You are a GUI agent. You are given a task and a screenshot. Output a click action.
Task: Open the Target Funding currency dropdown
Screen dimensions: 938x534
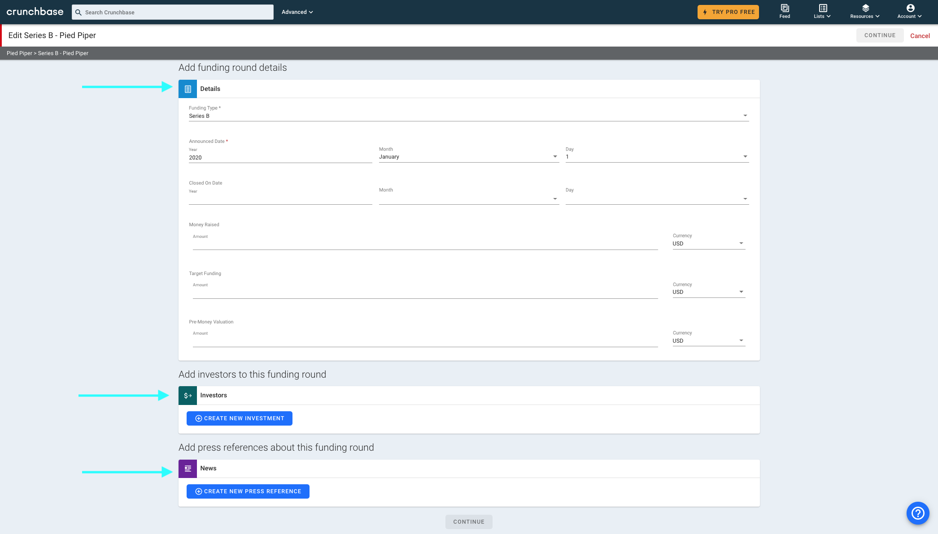[x=709, y=292]
